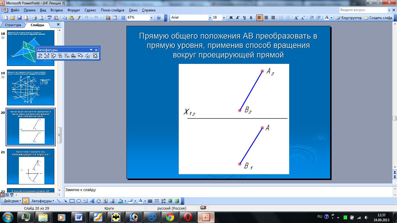The image size is (397, 223).
Task: Open the Правка menu
Action: [30, 10]
